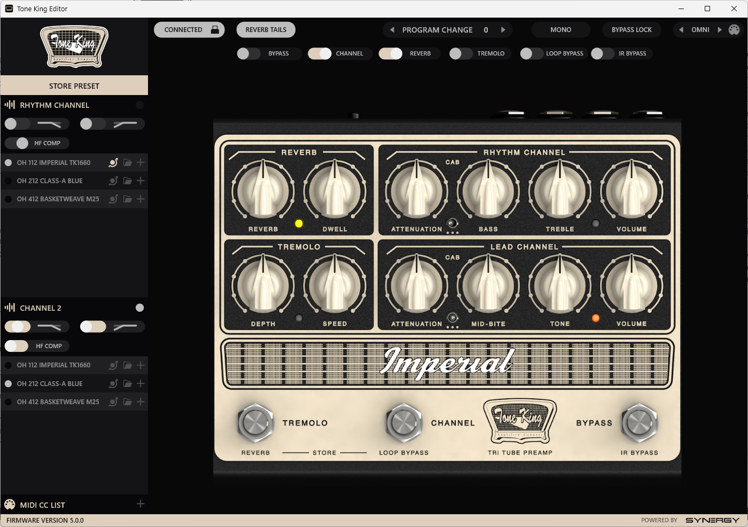Click plus icon on Channel 2 OH 112 Imperial TK1660
Screen dimensions: 748x527
141,365
